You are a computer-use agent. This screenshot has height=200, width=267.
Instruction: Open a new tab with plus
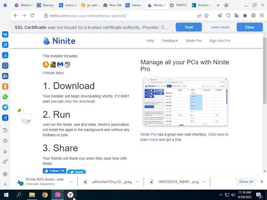[x=218, y=5]
